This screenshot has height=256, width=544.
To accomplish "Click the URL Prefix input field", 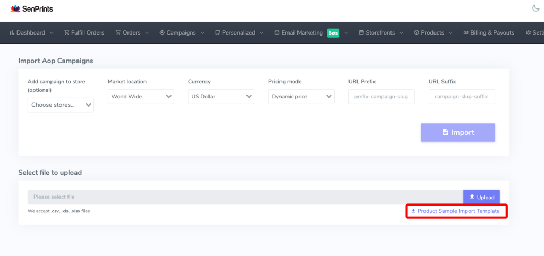I will tap(381, 97).
